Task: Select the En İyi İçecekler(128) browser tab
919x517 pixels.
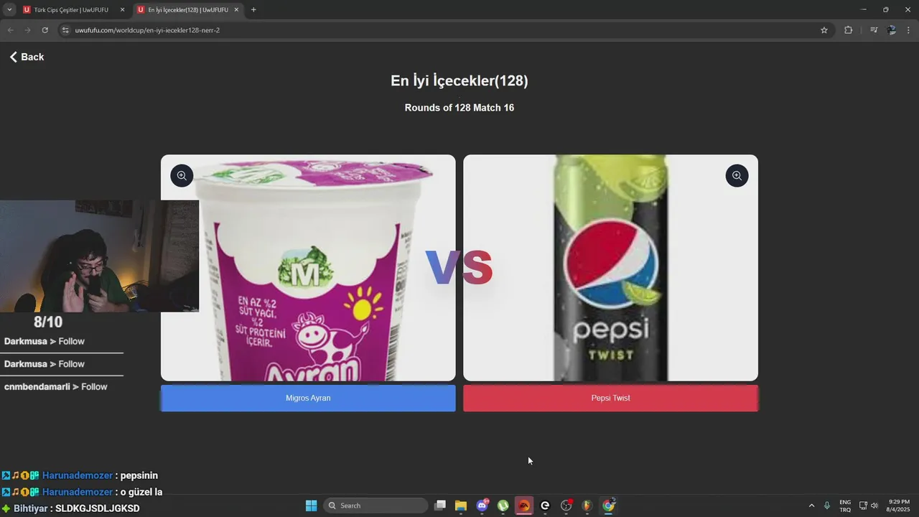Action: click(x=187, y=10)
